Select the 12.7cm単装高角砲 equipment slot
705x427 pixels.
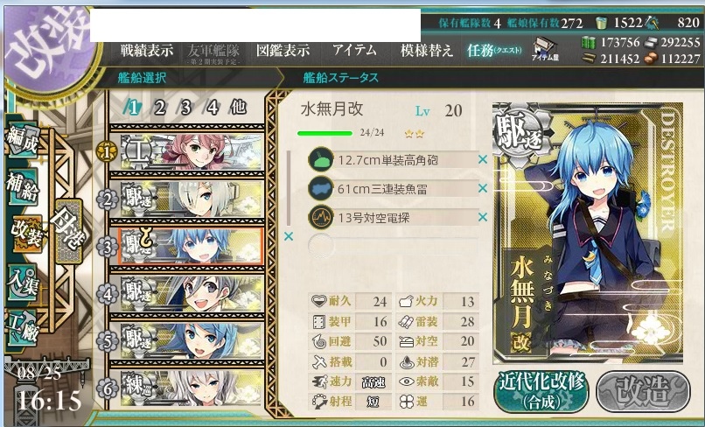click(393, 160)
